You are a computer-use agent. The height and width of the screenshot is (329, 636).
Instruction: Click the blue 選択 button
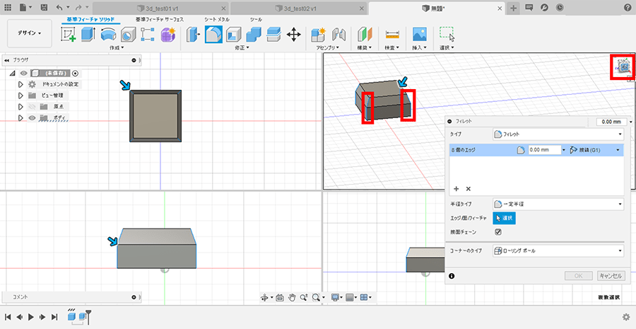(x=504, y=219)
